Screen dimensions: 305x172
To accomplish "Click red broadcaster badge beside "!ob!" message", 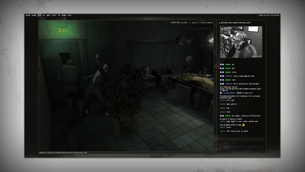I will click(x=221, y=80).
